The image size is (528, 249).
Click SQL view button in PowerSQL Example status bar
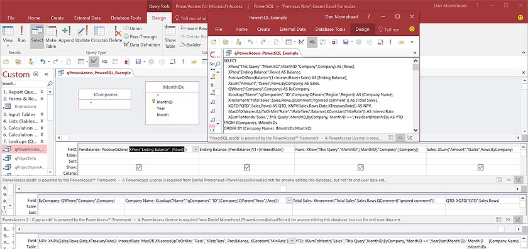pyautogui.click(x=400, y=138)
